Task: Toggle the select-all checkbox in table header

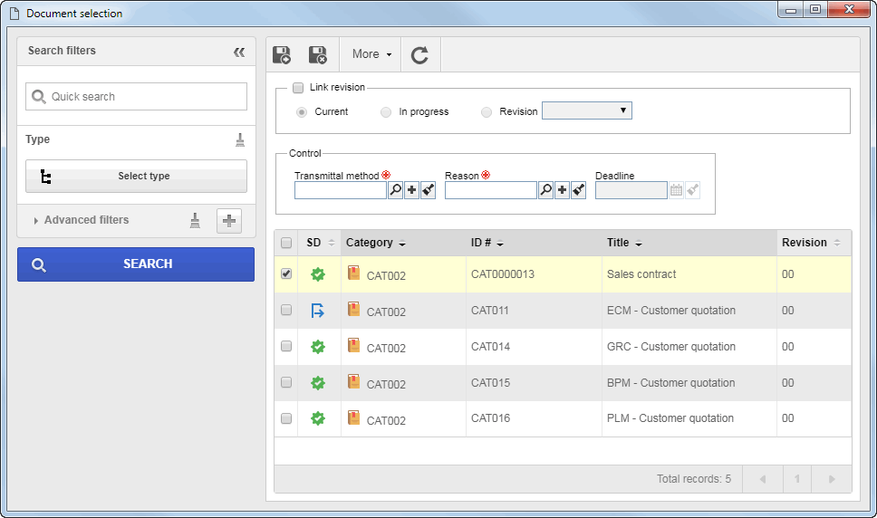Action: [x=286, y=243]
